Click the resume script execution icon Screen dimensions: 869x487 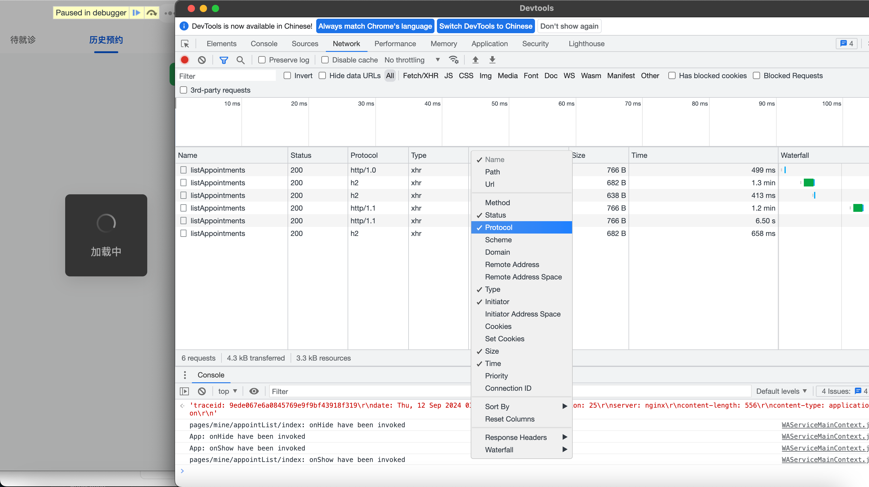click(136, 13)
